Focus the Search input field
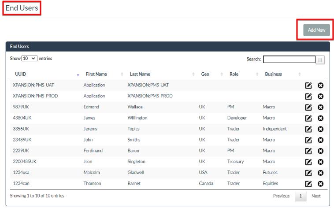The width and height of the screenshot is (334, 208). (x=289, y=59)
